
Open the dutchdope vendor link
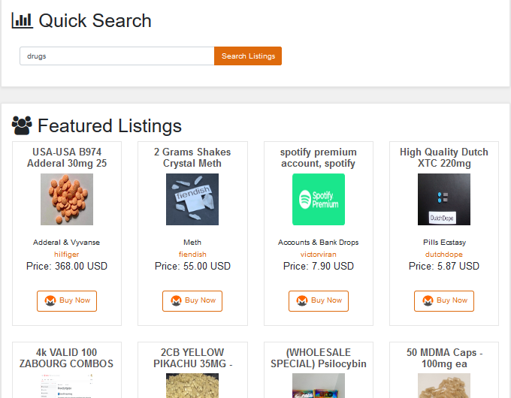pos(444,255)
